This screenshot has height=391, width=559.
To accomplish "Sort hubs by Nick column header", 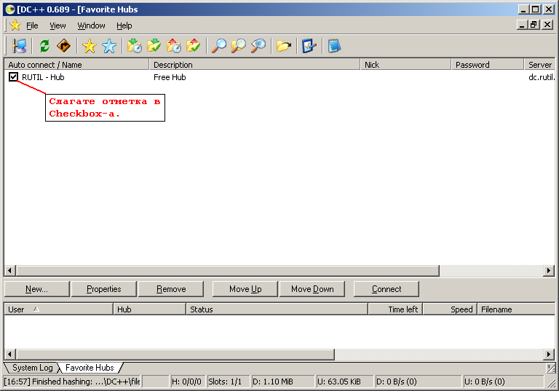I will coord(406,65).
